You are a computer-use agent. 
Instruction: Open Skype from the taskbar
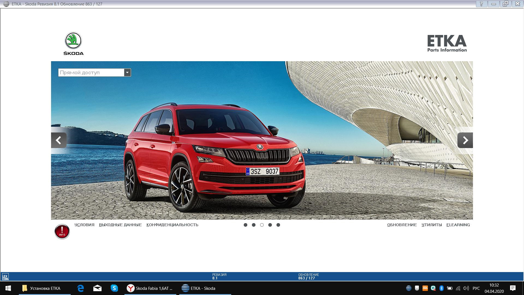coord(114,288)
